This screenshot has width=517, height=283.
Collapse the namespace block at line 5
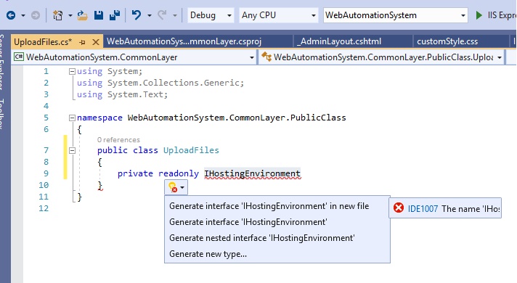click(72, 118)
